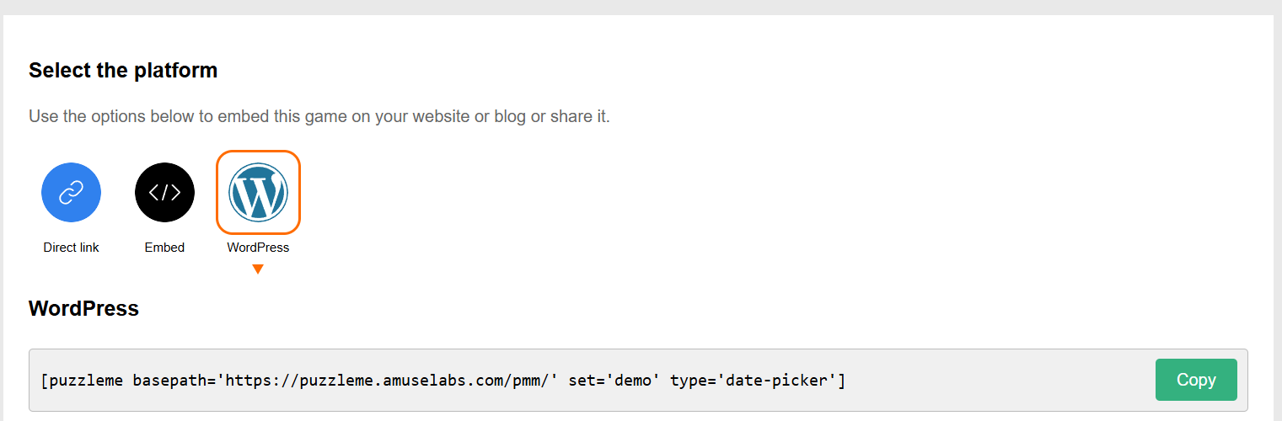Click the basepath URL in the shortcode
Image resolution: width=1282 pixels, height=421 pixels.
pos(388,381)
